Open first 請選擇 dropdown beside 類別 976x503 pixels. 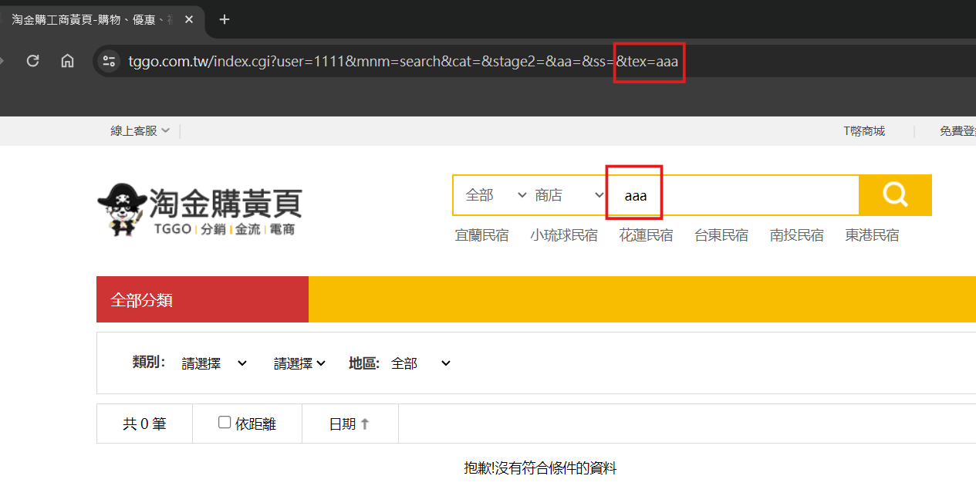pos(214,363)
